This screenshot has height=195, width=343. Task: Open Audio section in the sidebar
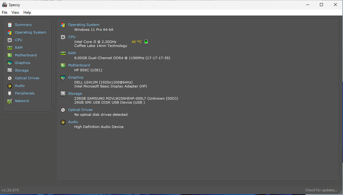pos(20,86)
